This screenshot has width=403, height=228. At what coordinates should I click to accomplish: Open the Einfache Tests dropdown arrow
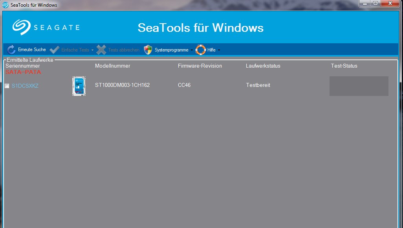[x=92, y=50]
